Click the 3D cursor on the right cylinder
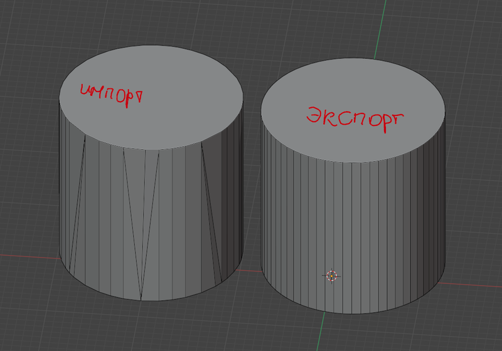 (332, 275)
